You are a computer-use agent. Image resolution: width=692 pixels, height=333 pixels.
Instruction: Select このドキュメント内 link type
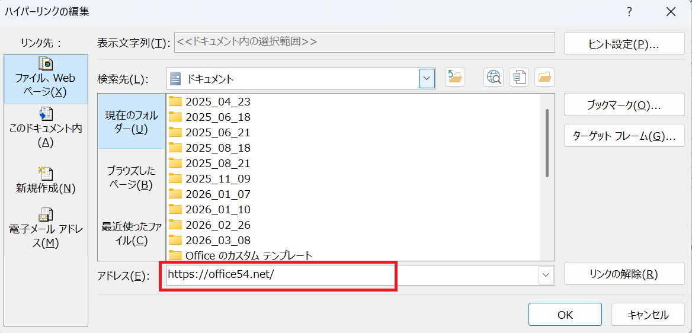(46, 128)
